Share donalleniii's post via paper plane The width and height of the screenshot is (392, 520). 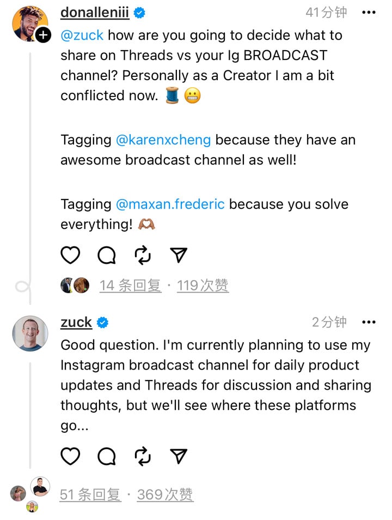[178, 255]
